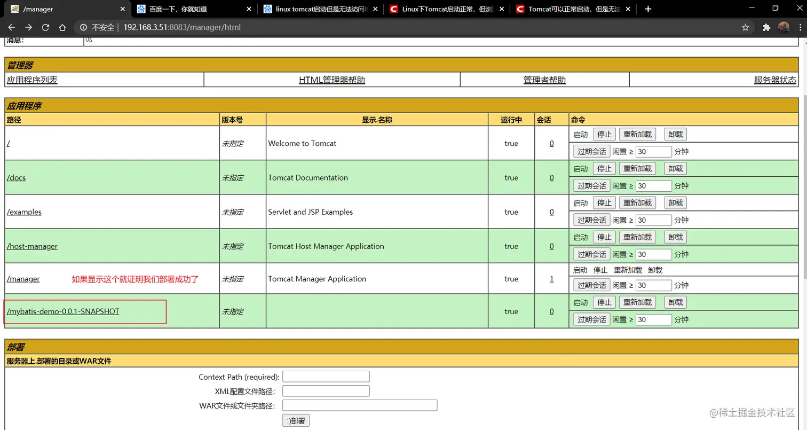Open the /manager application path link
Image resolution: width=807 pixels, height=430 pixels.
click(23, 278)
